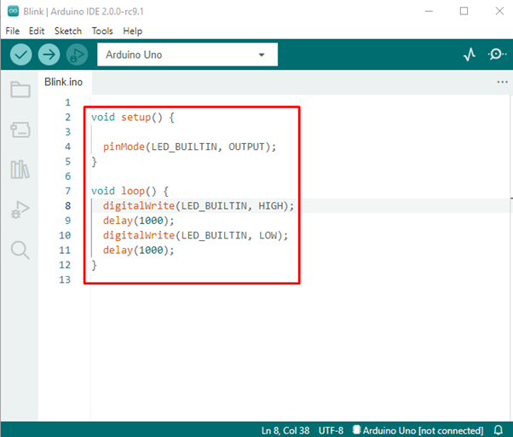Click Arduino Uno [not connected] status
Screen dimensions: 513x437
[418, 430]
